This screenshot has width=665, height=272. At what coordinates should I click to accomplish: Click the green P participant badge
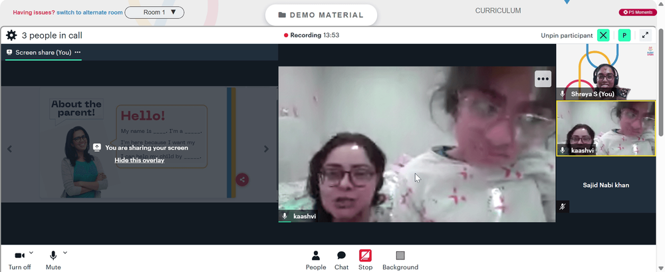pyautogui.click(x=624, y=35)
